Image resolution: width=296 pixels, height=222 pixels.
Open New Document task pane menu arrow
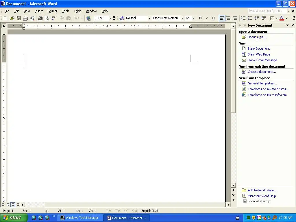287,25
